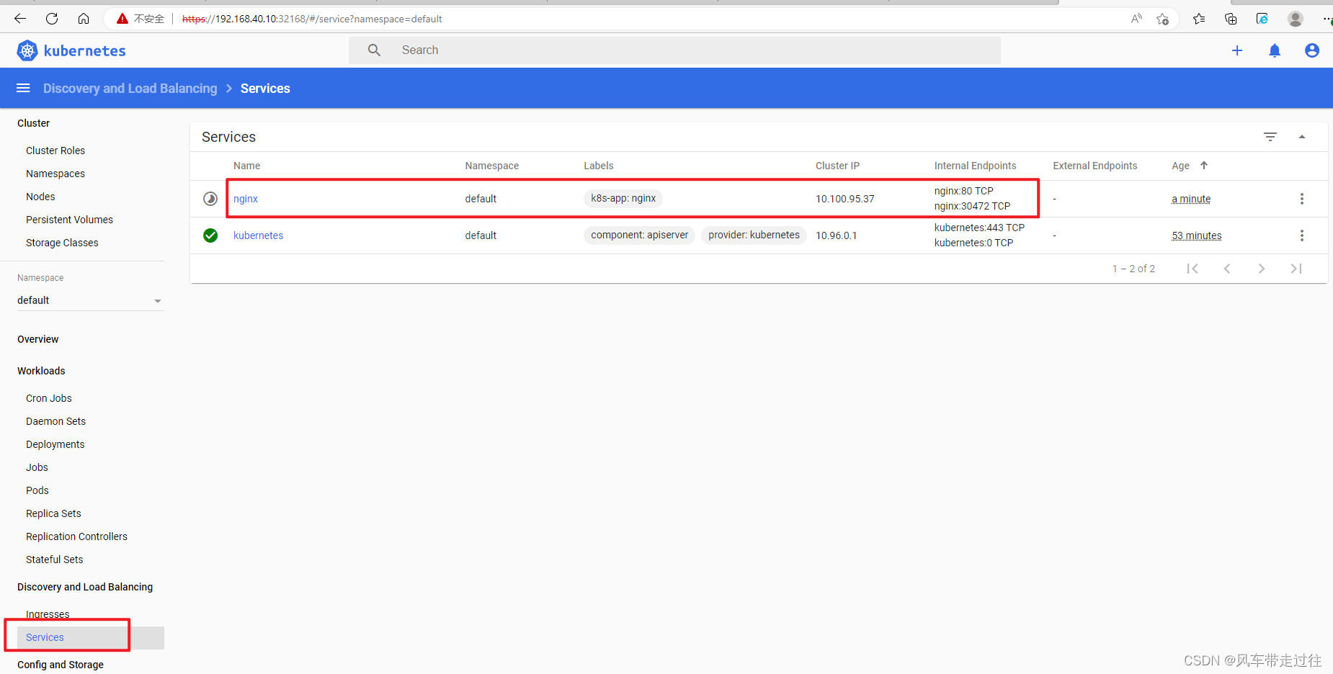Open the notifications bell
The image size is (1333, 674).
coord(1275,50)
